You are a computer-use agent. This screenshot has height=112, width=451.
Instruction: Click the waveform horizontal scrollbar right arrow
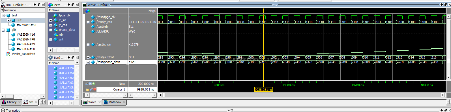[443, 95]
